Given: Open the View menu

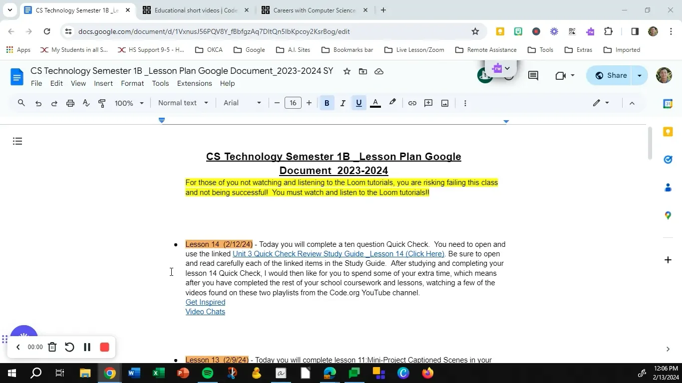Looking at the screenshot, I should tap(78, 83).
